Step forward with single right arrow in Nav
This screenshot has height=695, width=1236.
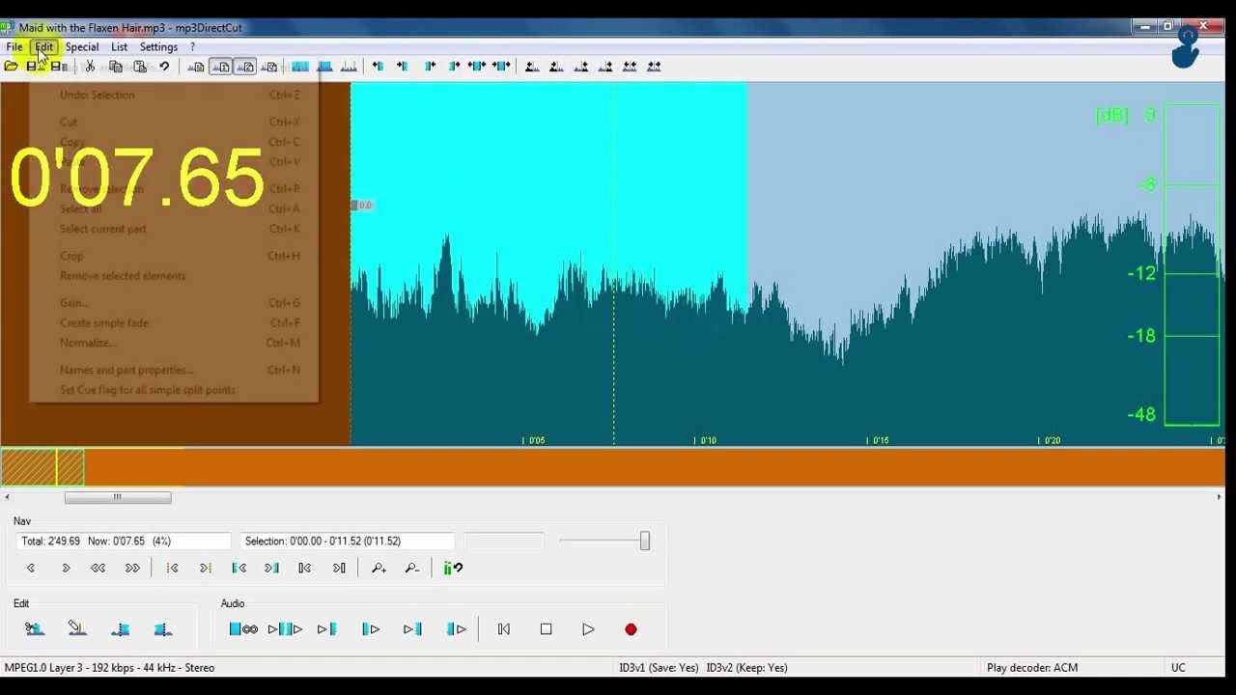point(66,569)
